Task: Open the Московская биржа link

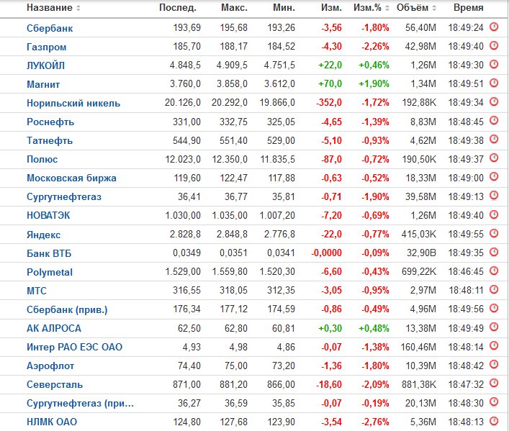Action: coord(71,178)
